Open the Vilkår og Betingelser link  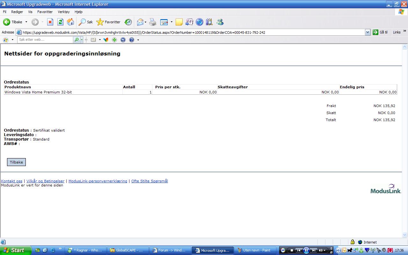point(45,181)
